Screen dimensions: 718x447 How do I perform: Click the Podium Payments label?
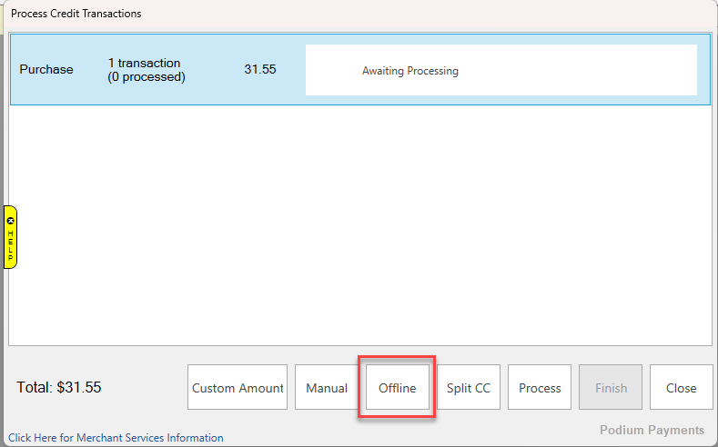[x=652, y=430]
